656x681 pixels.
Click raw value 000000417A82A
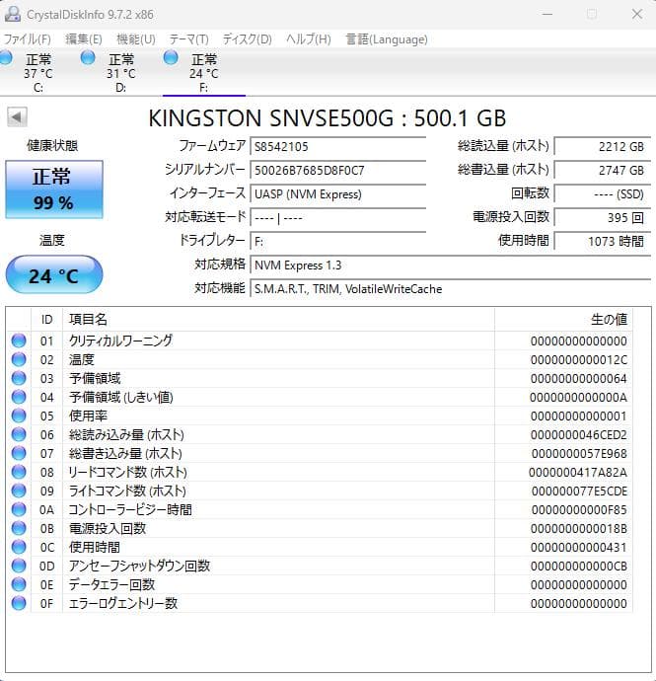tap(578, 473)
